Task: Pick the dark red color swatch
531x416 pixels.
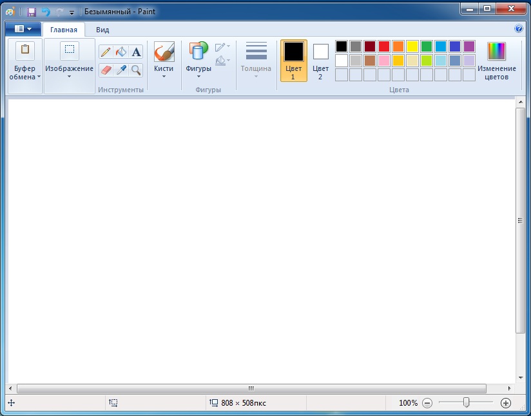Action: tap(370, 46)
